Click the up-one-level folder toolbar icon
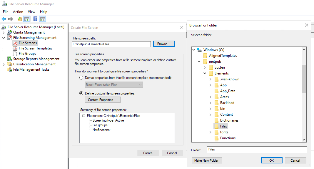Image resolution: width=314 pixels, height=169 pixels. click(20, 19)
